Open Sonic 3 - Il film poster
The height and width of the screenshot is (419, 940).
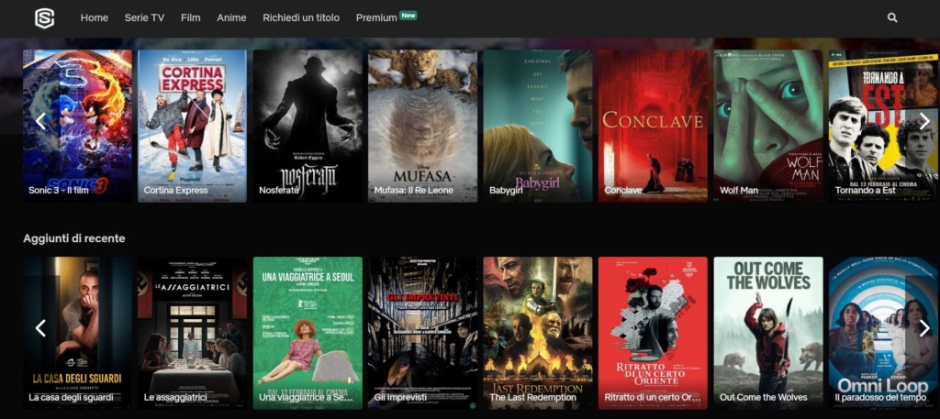coord(77,126)
